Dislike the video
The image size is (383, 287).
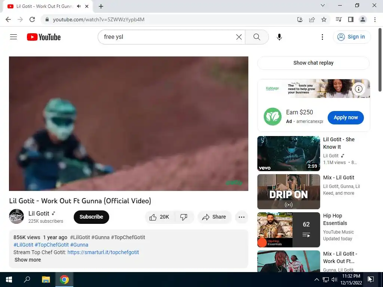tap(184, 217)
